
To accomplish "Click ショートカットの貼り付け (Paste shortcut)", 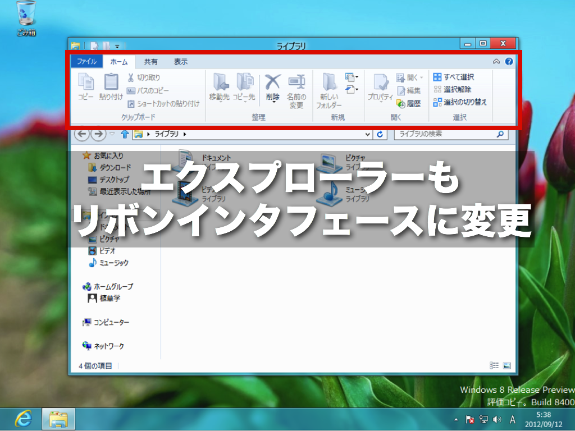I will pos(163,104).
